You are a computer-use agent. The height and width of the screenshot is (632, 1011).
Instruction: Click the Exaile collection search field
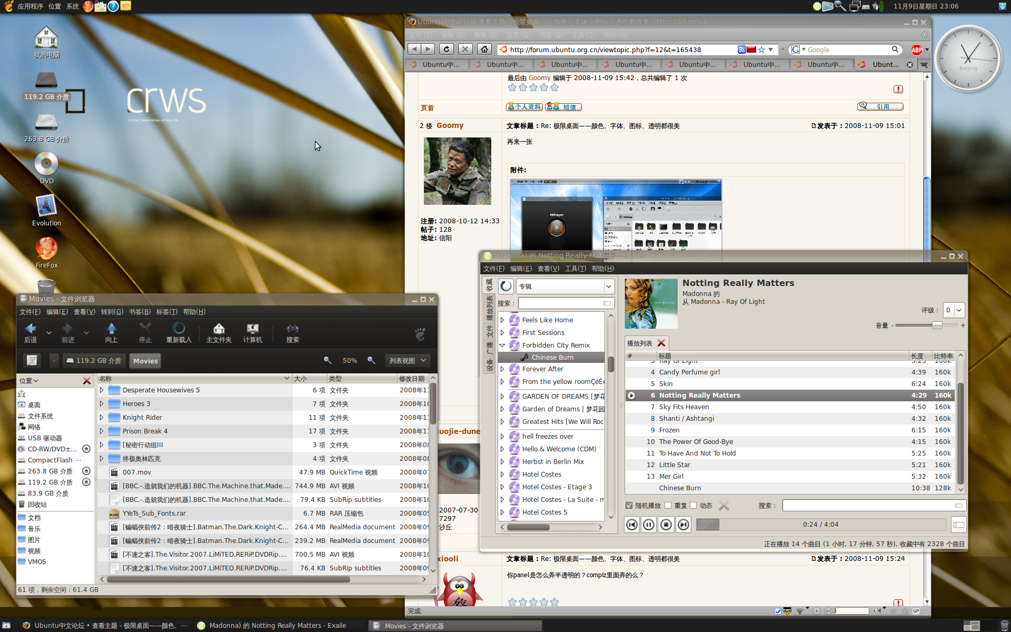coord(566,303)
